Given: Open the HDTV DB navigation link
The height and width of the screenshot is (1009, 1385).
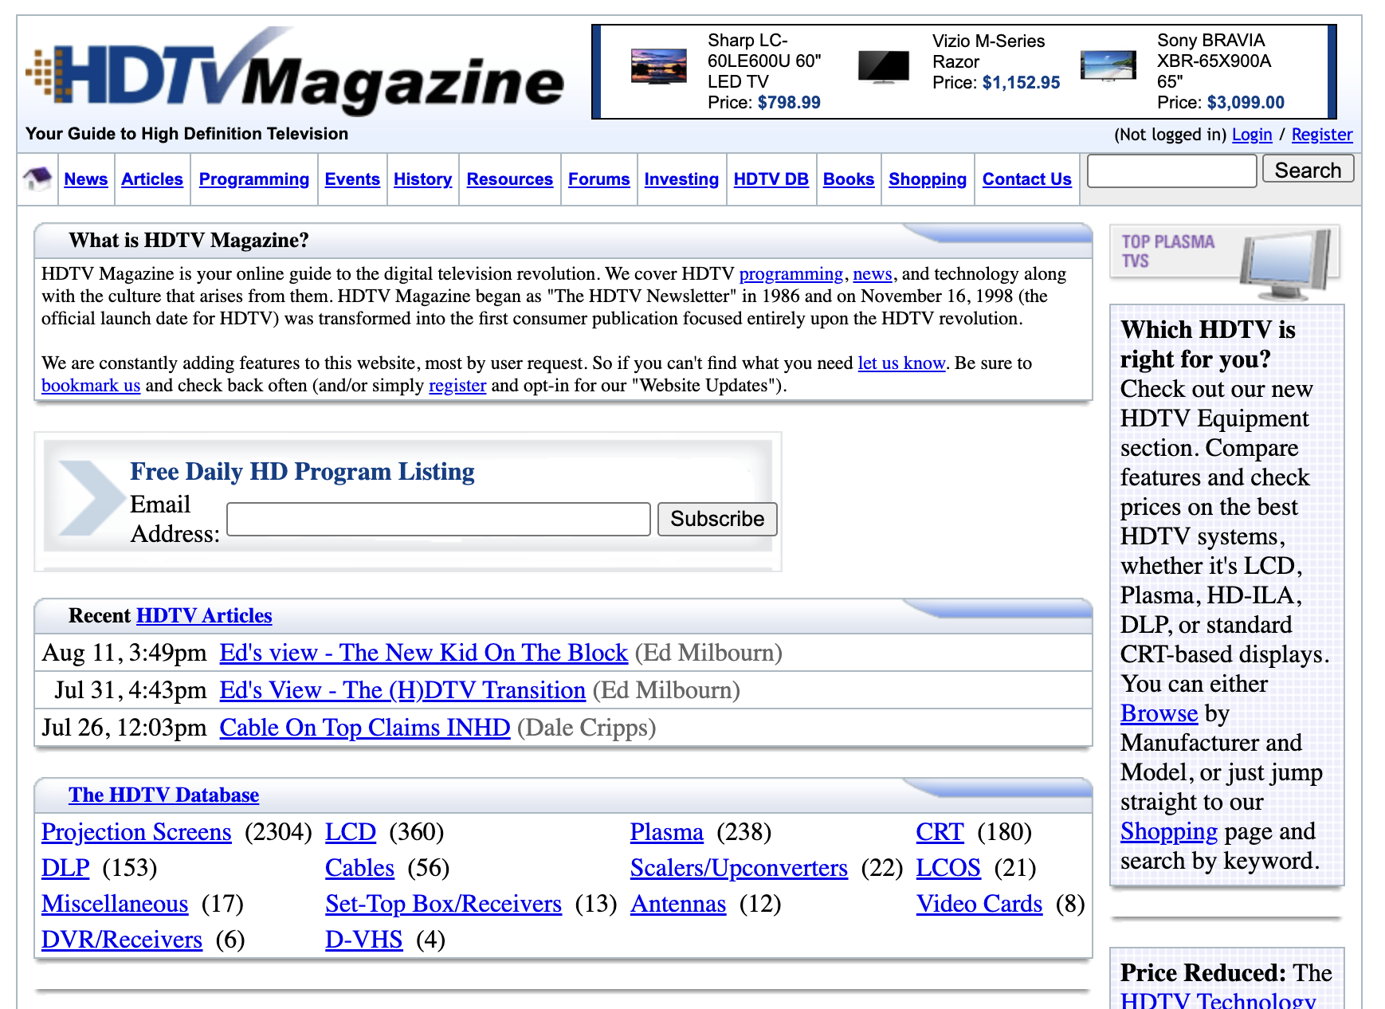Looking at the screenshot, I should pos(771,179).
